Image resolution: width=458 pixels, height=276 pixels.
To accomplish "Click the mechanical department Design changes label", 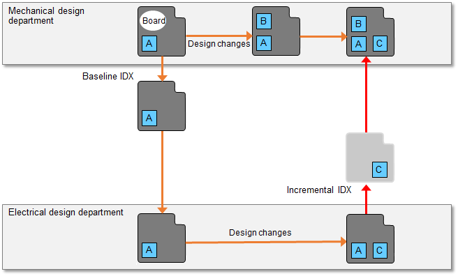I will click(219, 44).
